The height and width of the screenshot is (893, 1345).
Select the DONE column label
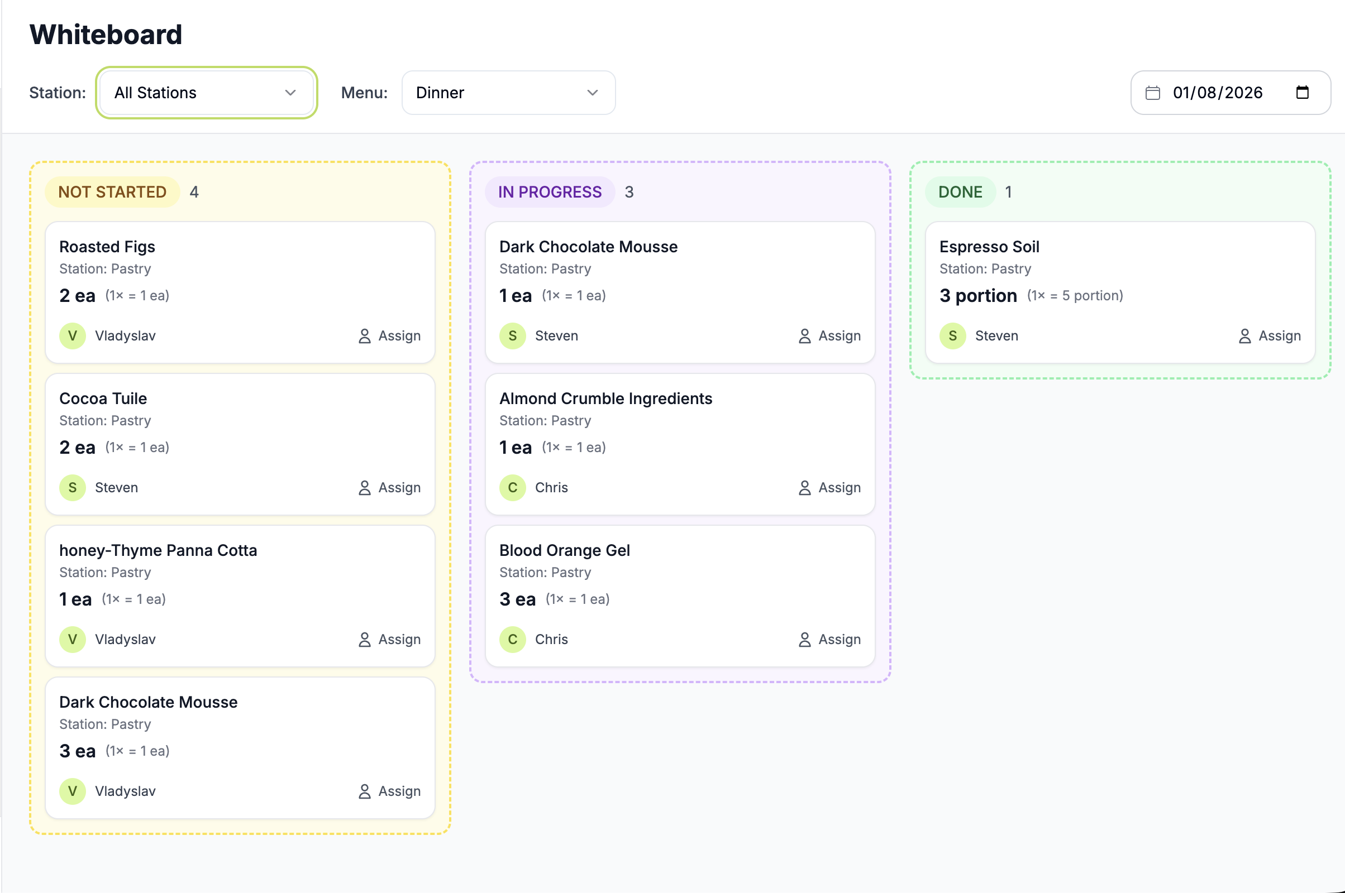(x=960, y=192)
